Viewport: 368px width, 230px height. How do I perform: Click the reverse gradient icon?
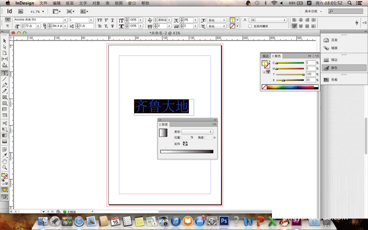tap(185, 144)
